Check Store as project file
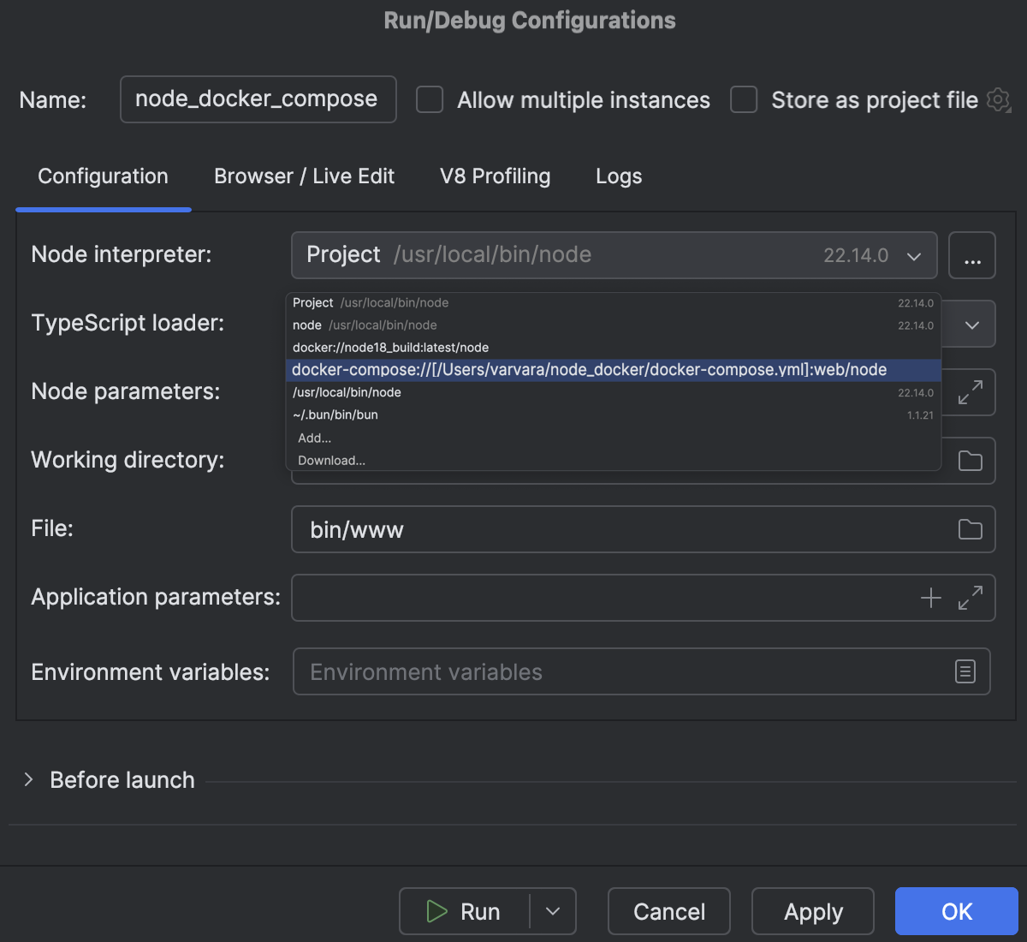 tap(743, 99)
